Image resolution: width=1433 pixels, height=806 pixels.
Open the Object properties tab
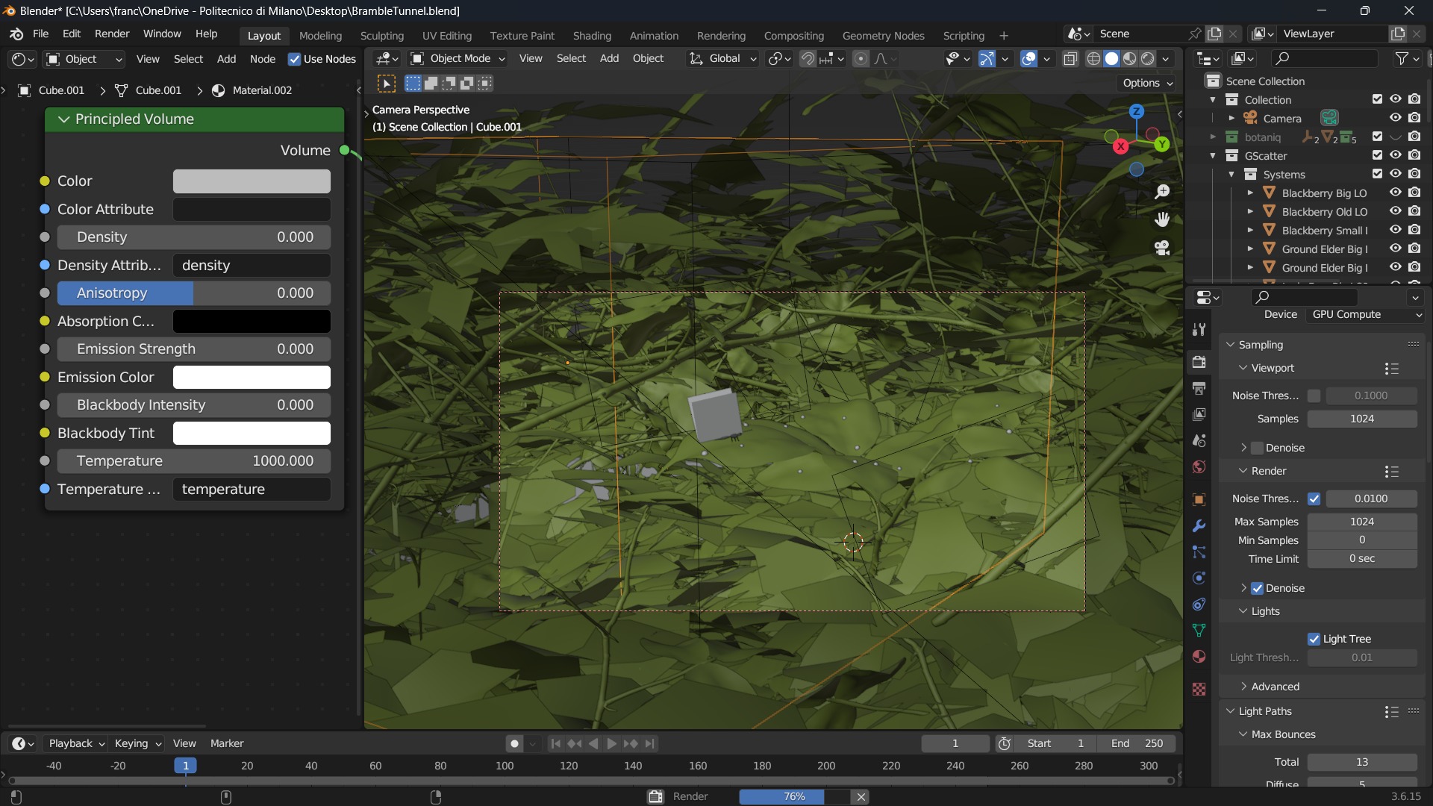point(1199,499)
